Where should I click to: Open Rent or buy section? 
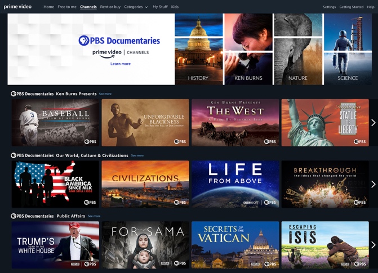pos(110,7)
